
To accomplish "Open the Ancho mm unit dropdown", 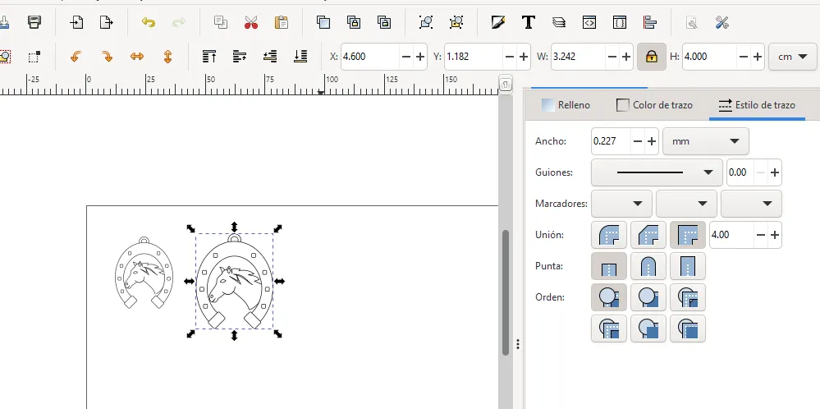I will click(705, 141).
